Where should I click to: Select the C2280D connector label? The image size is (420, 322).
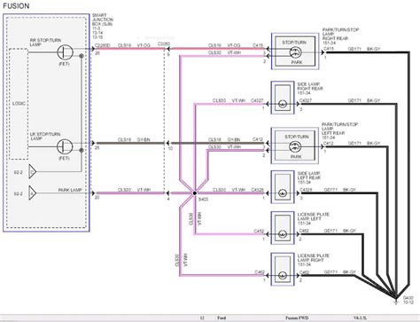[x=102, y=45]
